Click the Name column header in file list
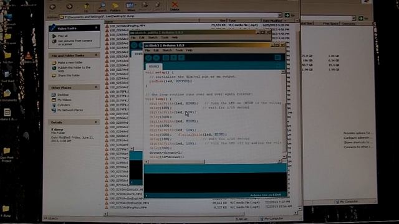The width and height of the screenshot is (399, 224). coord(151,21)
